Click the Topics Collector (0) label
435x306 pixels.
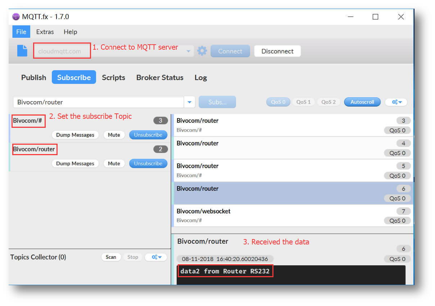38,257
